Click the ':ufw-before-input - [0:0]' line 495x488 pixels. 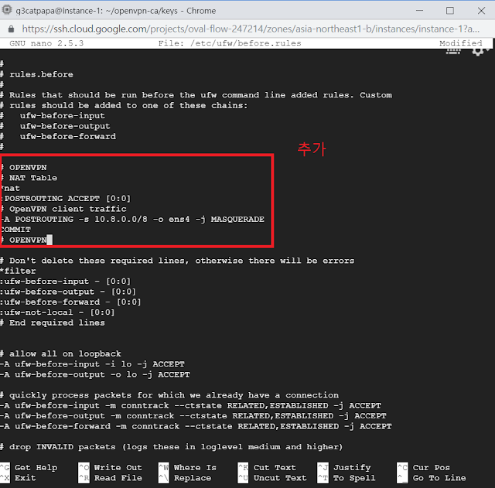click(x=65, y=282)
